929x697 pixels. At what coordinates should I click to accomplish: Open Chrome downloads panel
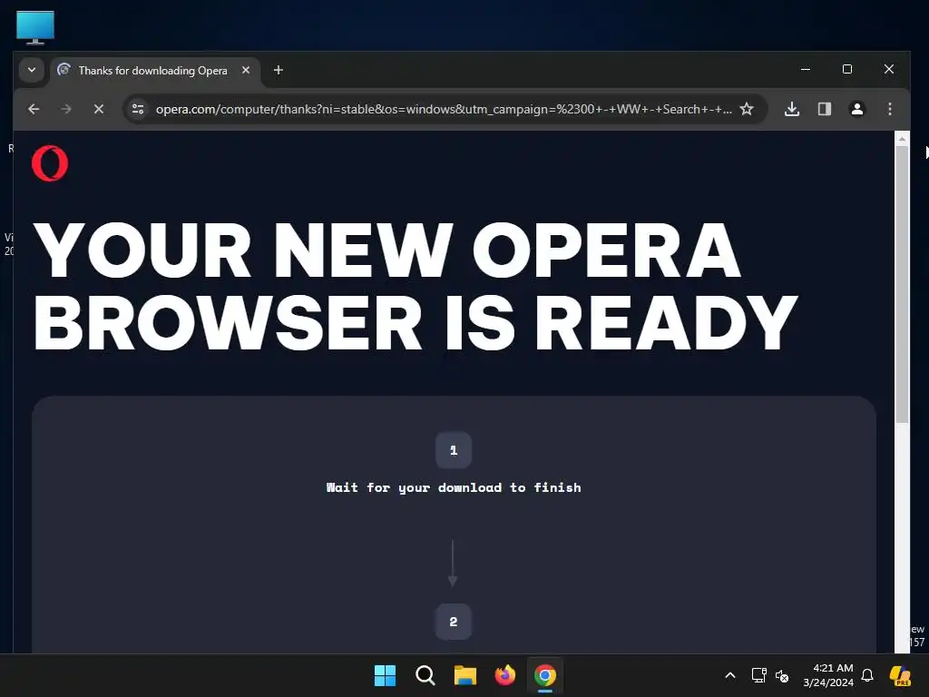tap(792, 109)
